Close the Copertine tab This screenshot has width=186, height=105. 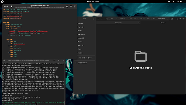point(139,23)
